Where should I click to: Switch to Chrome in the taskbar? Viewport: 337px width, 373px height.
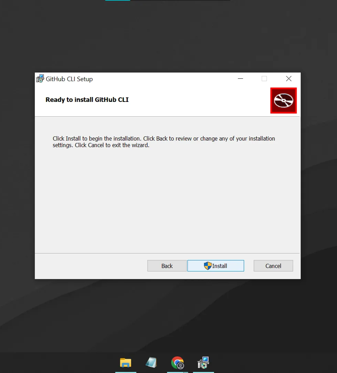[177, 363]
